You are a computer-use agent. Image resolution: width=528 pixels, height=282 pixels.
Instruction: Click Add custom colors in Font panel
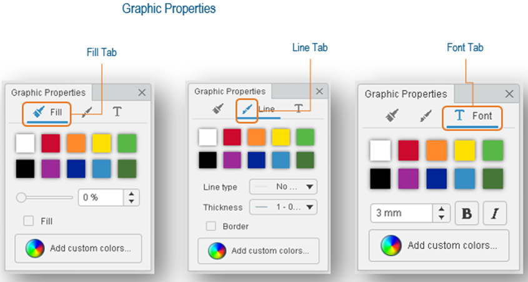pos(439,245)
